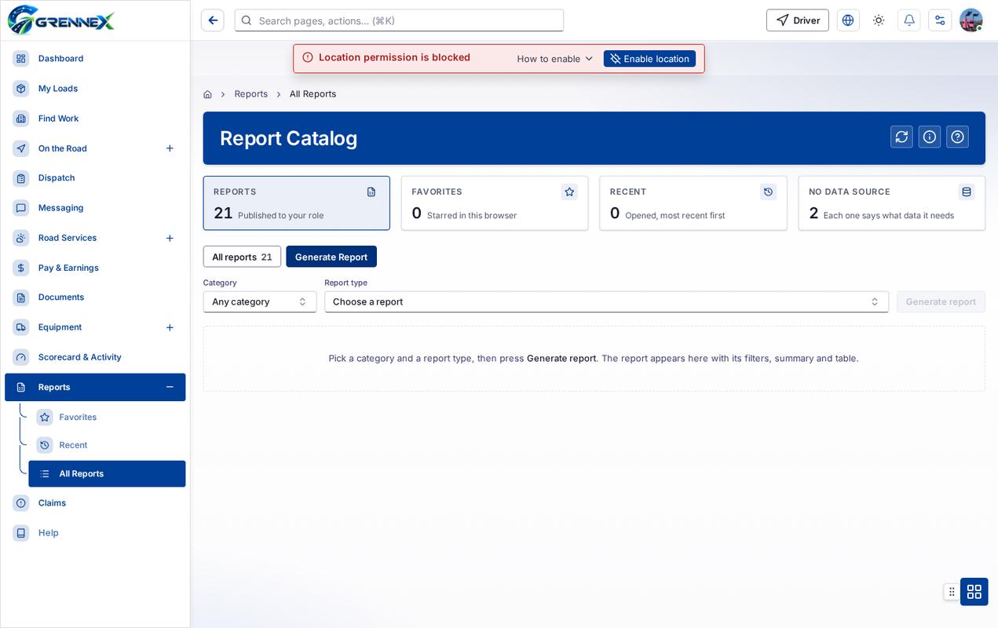Open All Reports in the sidebar
This screenshot has width=1005, height=628.
click(107, 474)
